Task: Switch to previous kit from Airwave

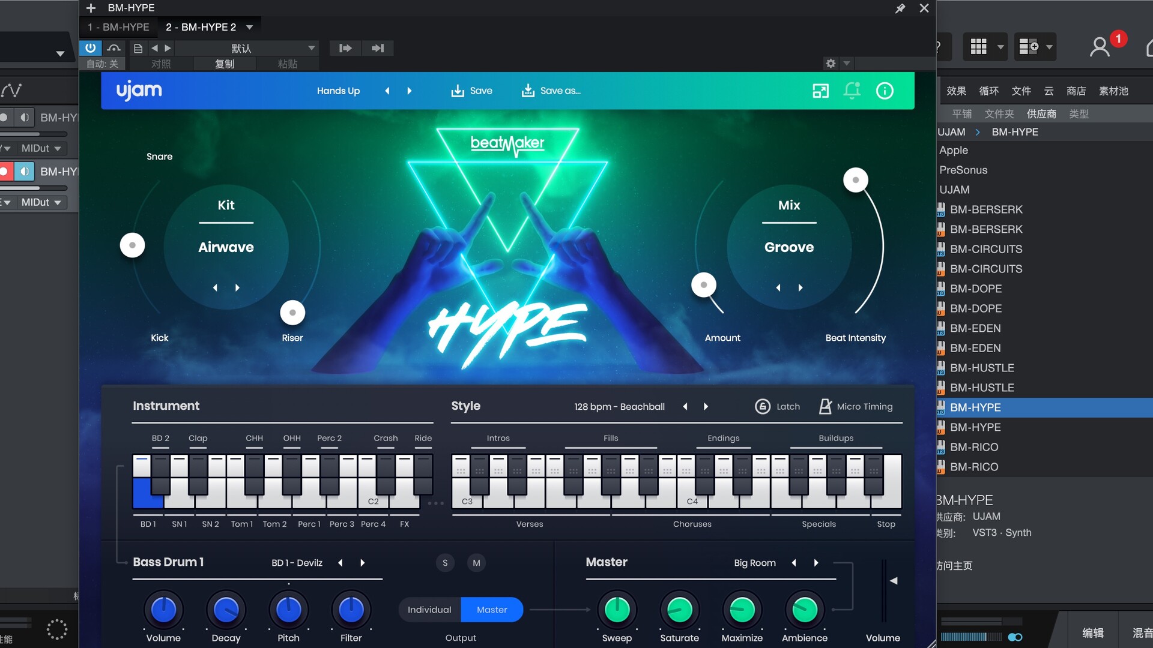Action: [215, 287]
